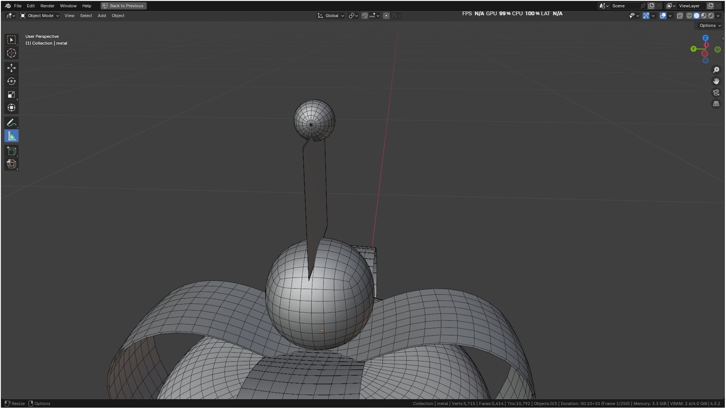Click the highlighted Measure tool
This screenshot has width=726, height=409.
click(x=11, y=136)
